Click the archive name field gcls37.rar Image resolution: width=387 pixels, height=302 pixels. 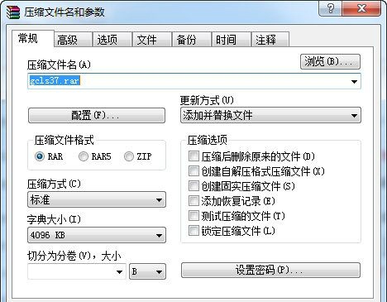[x=194, y=81]
